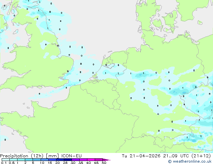Click the 0.5–1 mm legend color swatch

13,160
